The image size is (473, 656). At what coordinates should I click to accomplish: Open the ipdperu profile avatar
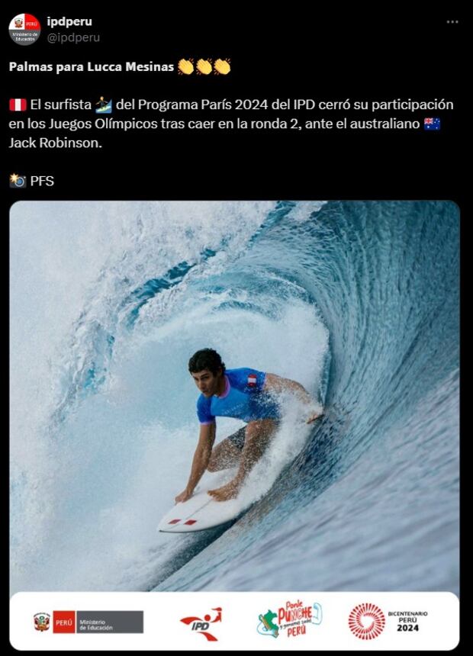coord(24,29)
